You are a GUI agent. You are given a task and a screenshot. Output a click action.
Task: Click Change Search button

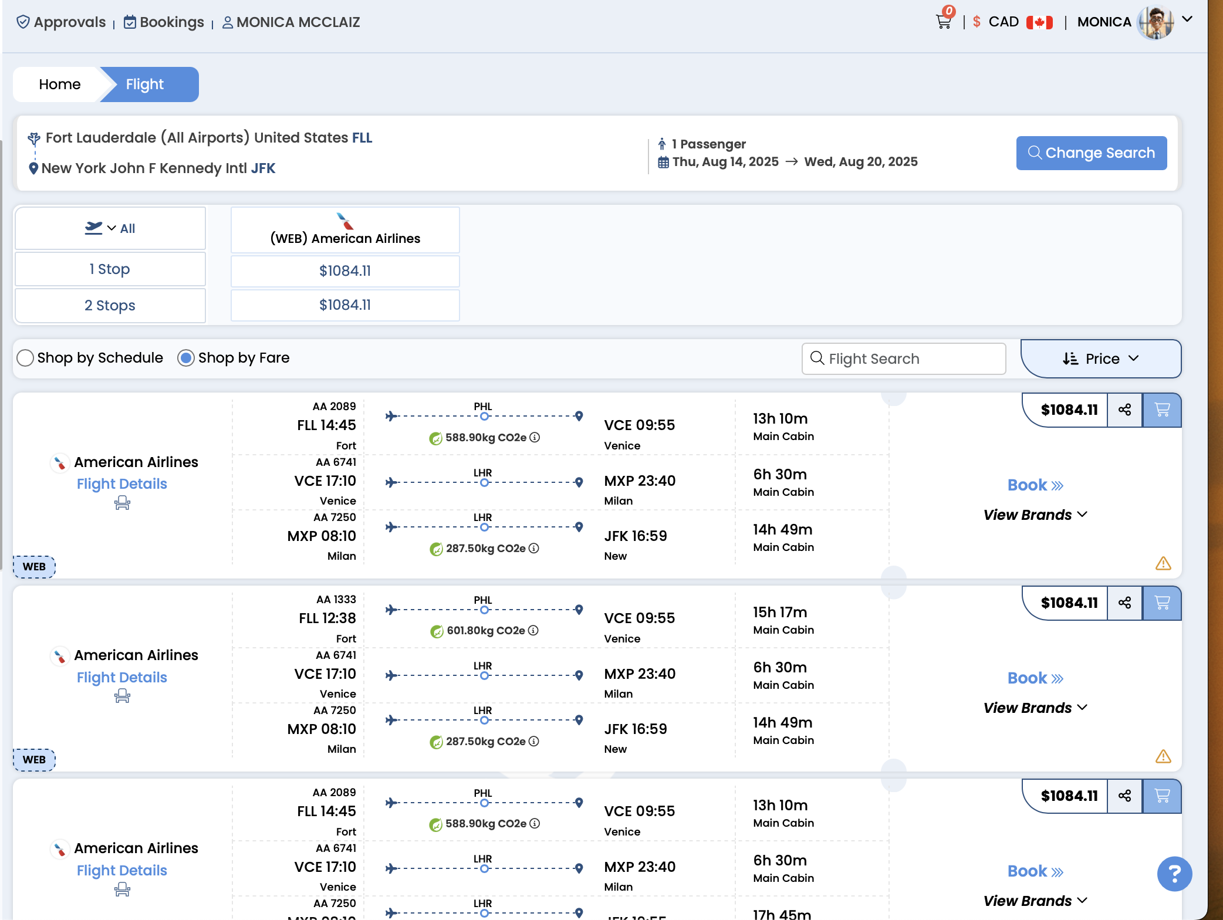click(x=1092, y=153)
